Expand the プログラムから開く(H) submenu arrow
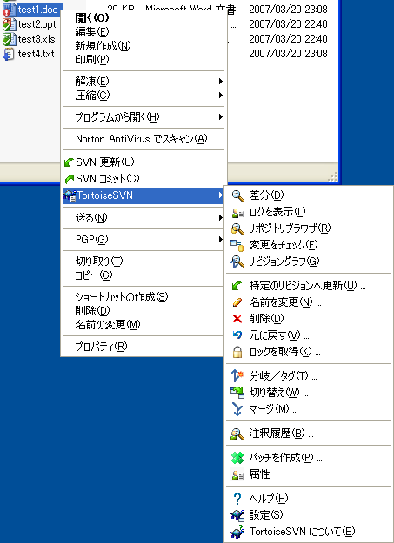The image size is (394, 543). tap(221, 117)
